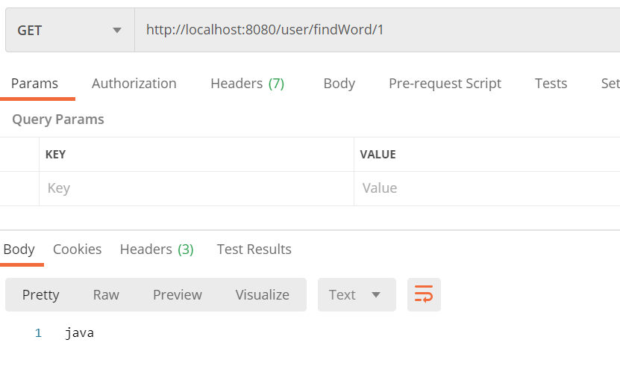
Task: Click the KEY column header
Action: coord(55,155)
